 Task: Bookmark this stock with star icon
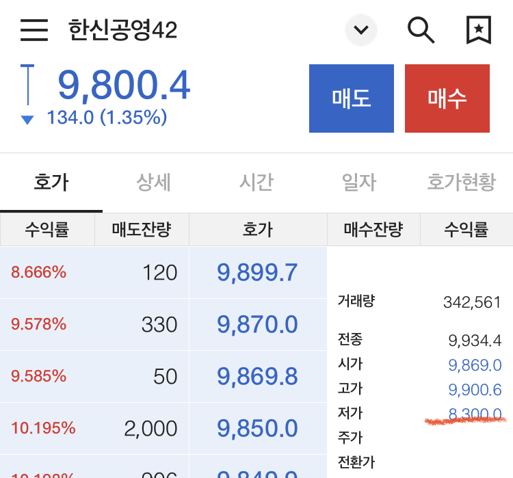tap(478, 30)
